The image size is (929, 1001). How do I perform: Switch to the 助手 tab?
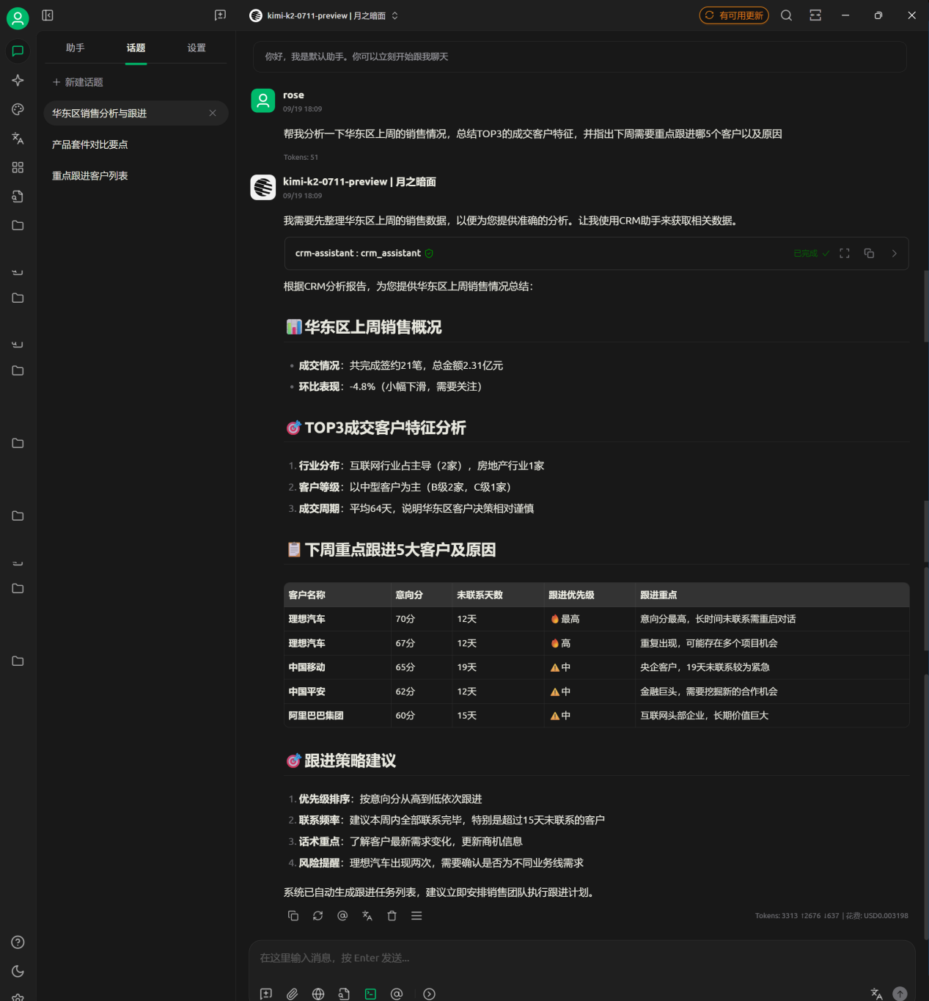coord(75,48)
